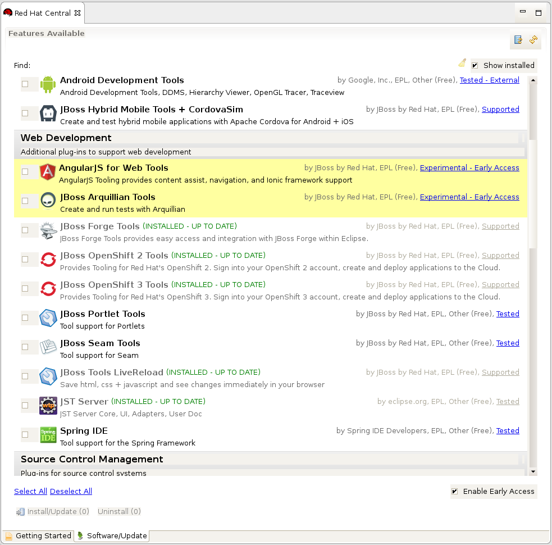Click the clear Find field broom icon
The width and height of the screenshot is (552, 545).
[462, 63]
